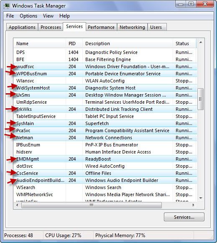Click the ReadyBoost description cell
Screen dimensions: 217x243
click(98, 159)
